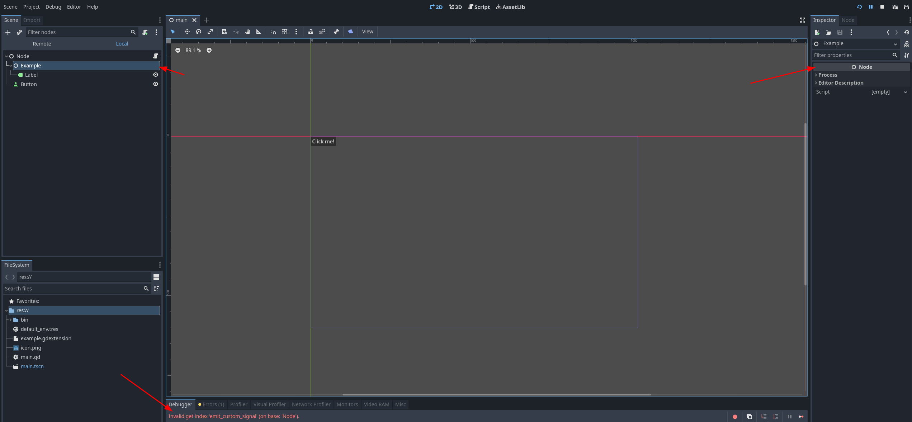Image resolution: width=912 pixels, height=422 pixels.
Task: Select the Scale tool
Action: click(x=210, y=32)
